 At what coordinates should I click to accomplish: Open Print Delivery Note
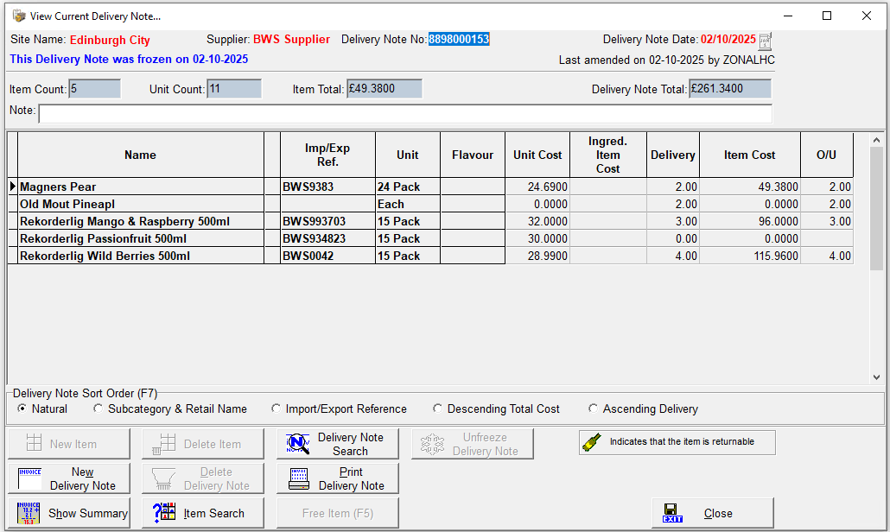point(338,478)
